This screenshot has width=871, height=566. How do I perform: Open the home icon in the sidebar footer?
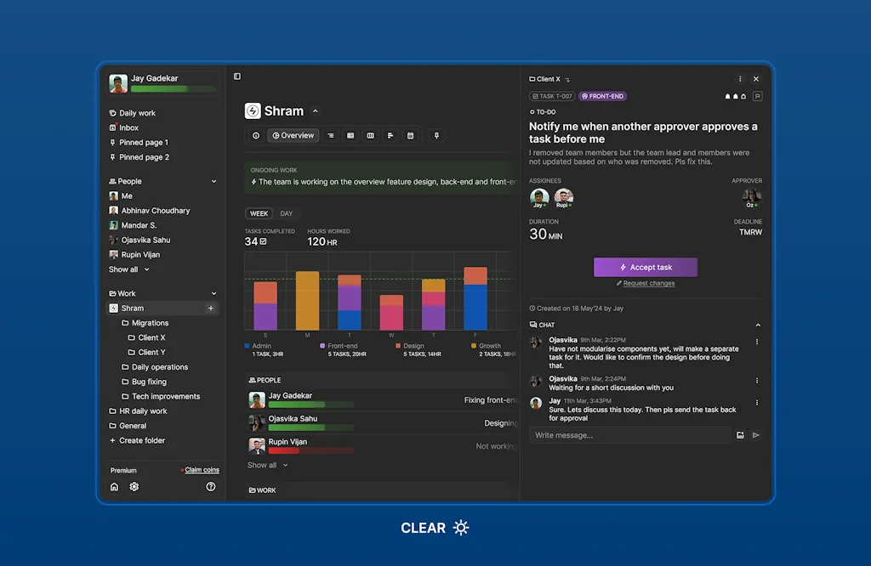pyautogui.click(x=115, y=487)
